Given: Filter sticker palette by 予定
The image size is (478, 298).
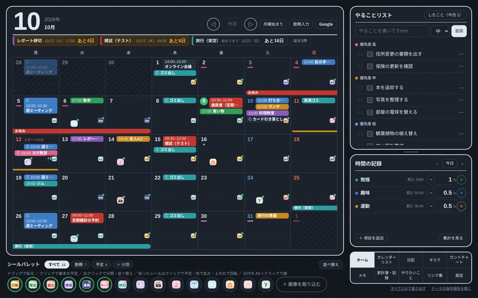Looking at the screenshot, I should 101,264.
